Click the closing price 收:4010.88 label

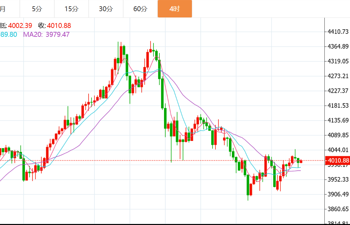(54, 26)
